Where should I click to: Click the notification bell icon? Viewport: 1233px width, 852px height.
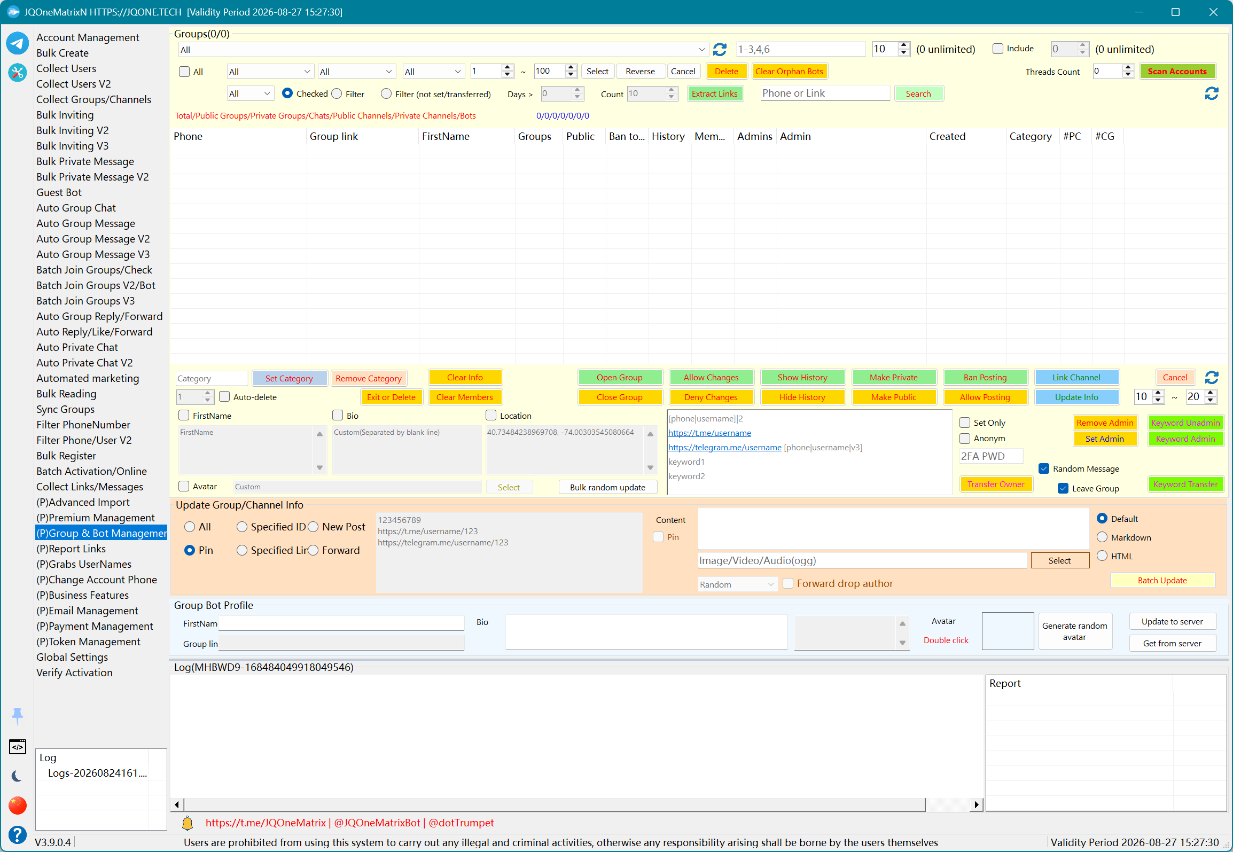point(188,823)
